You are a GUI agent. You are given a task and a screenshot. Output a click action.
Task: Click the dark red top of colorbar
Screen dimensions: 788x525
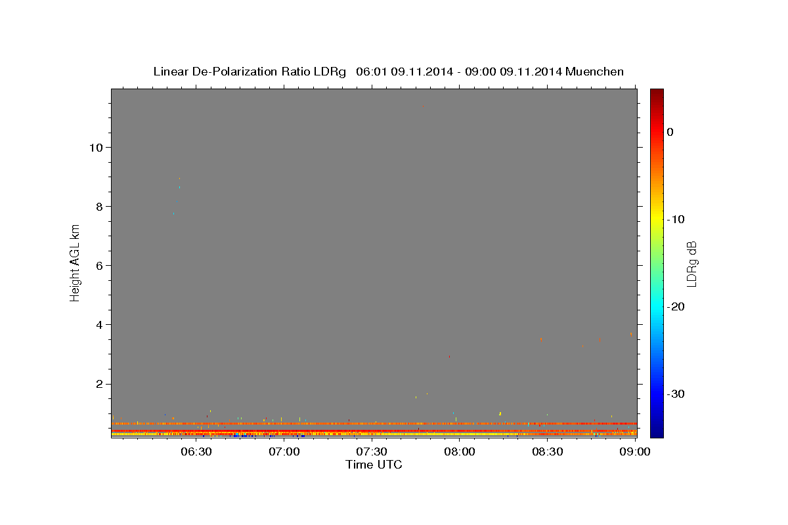click(x=657, y=94)
